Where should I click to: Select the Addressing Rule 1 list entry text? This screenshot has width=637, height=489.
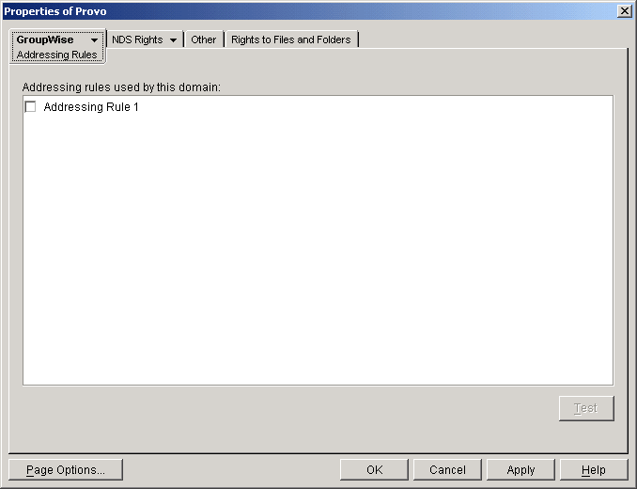pyautogui.click(x=91, y=107)
